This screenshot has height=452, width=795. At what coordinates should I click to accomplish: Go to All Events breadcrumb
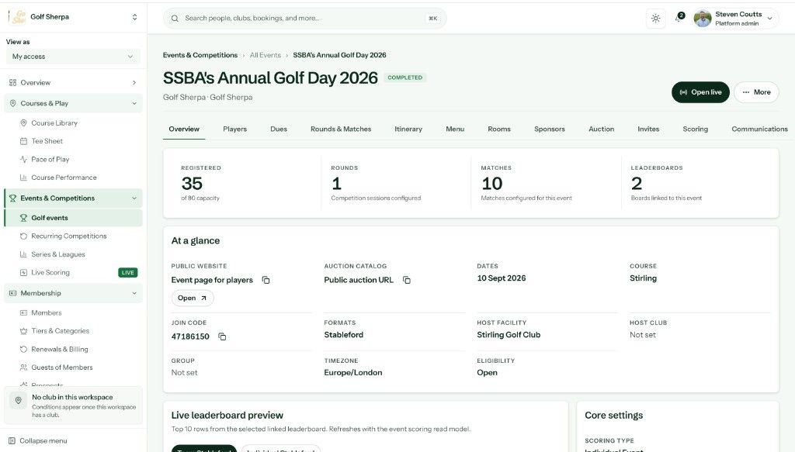pyautogui.click(x=266, y=55)
